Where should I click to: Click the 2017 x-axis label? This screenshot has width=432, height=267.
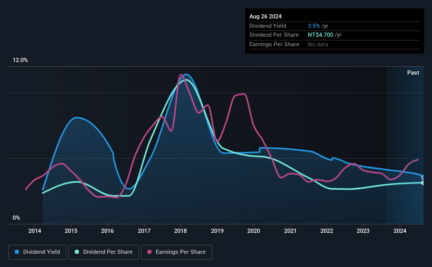click(144, 231)
